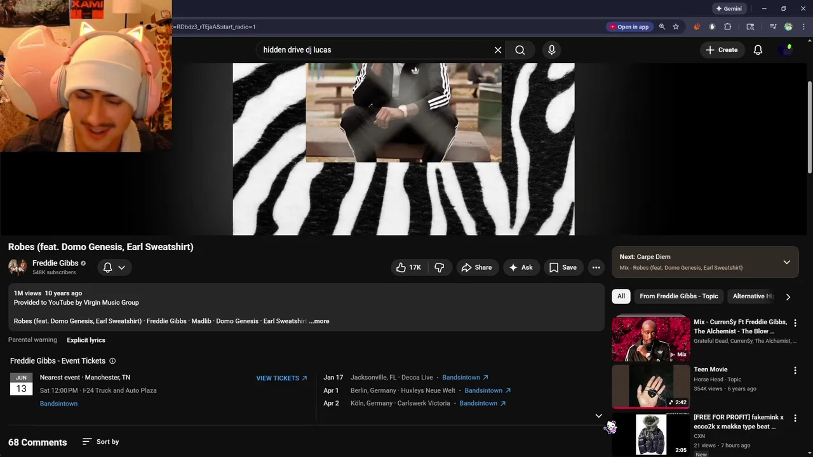813x457 pixels.
Task: Click the CXN channel name
Action: click(x=699, y=436)
